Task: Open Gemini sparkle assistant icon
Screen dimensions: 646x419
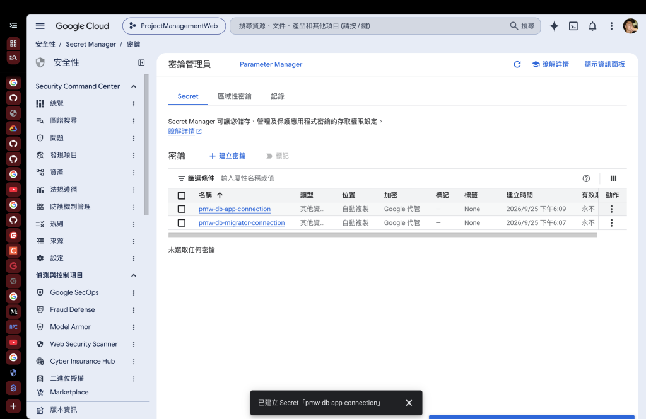Action: tap(554, 26)
